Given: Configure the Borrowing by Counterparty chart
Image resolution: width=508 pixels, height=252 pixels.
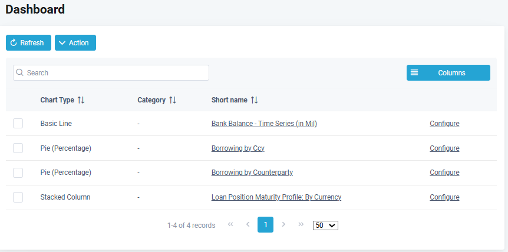Looking at the screenshot, I should [444, 173].
